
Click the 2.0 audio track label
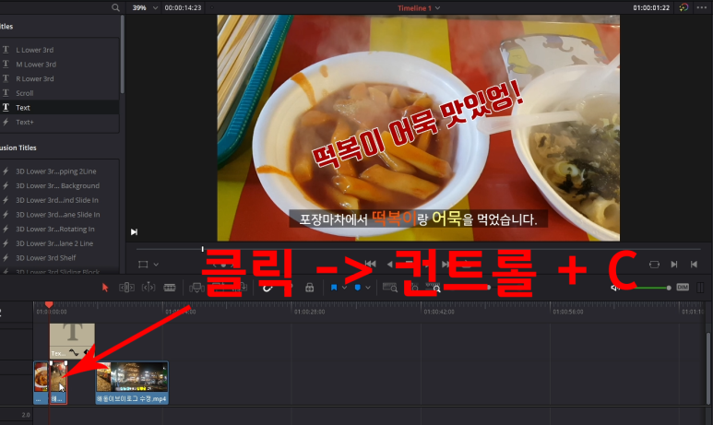pos(26,415)
